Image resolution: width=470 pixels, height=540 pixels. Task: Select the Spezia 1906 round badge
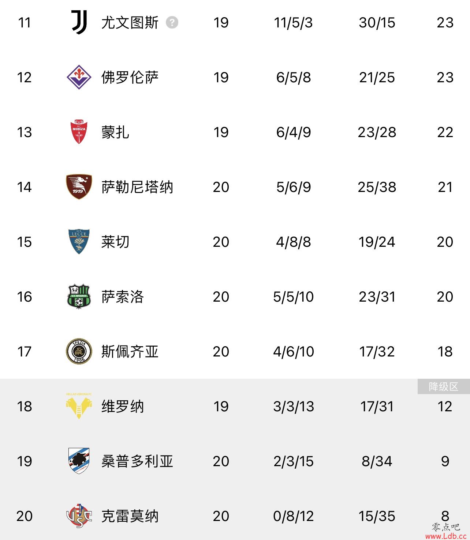79,351
